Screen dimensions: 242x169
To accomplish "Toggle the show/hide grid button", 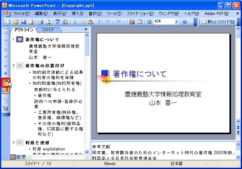I will (149, 22).
